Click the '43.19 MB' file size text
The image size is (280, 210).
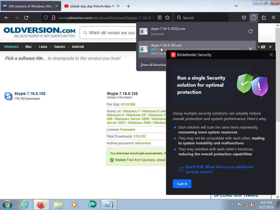point(128,104)
